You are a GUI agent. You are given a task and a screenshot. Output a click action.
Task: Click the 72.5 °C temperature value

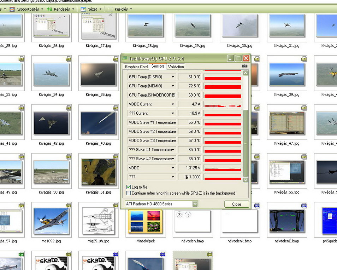[x=194, y=86]
